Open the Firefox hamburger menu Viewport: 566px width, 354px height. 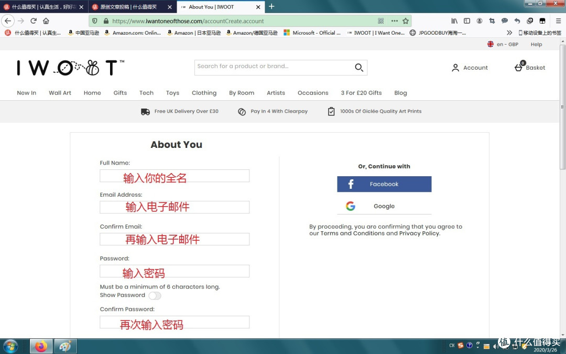(x=558, y=21)
